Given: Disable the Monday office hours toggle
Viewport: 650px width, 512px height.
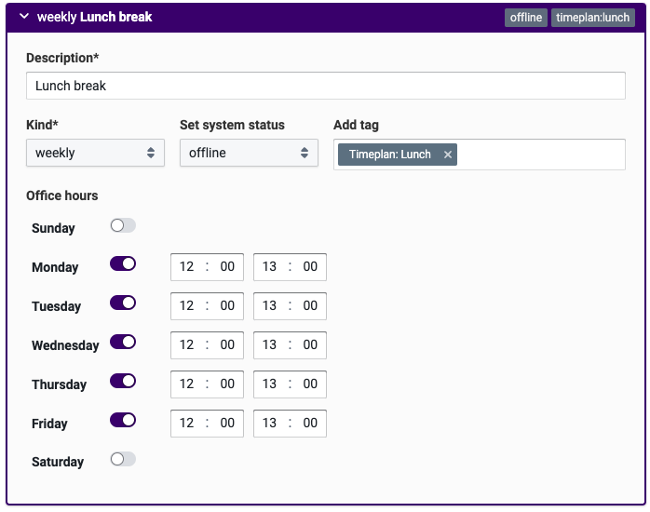Looking at the screenshot, I should tap(123, 264).
